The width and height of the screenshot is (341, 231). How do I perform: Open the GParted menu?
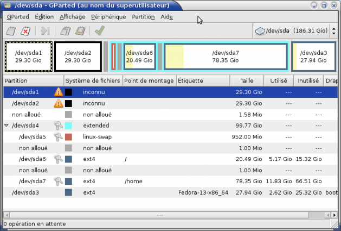pyautogui.click(x=18, y=17)
